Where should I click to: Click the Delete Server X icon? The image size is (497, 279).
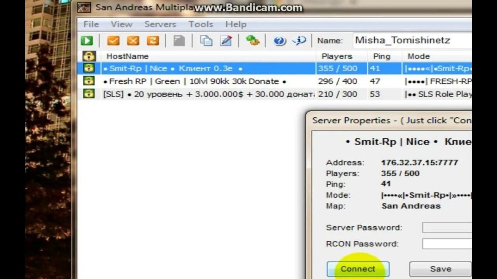[x=133, y=41]
